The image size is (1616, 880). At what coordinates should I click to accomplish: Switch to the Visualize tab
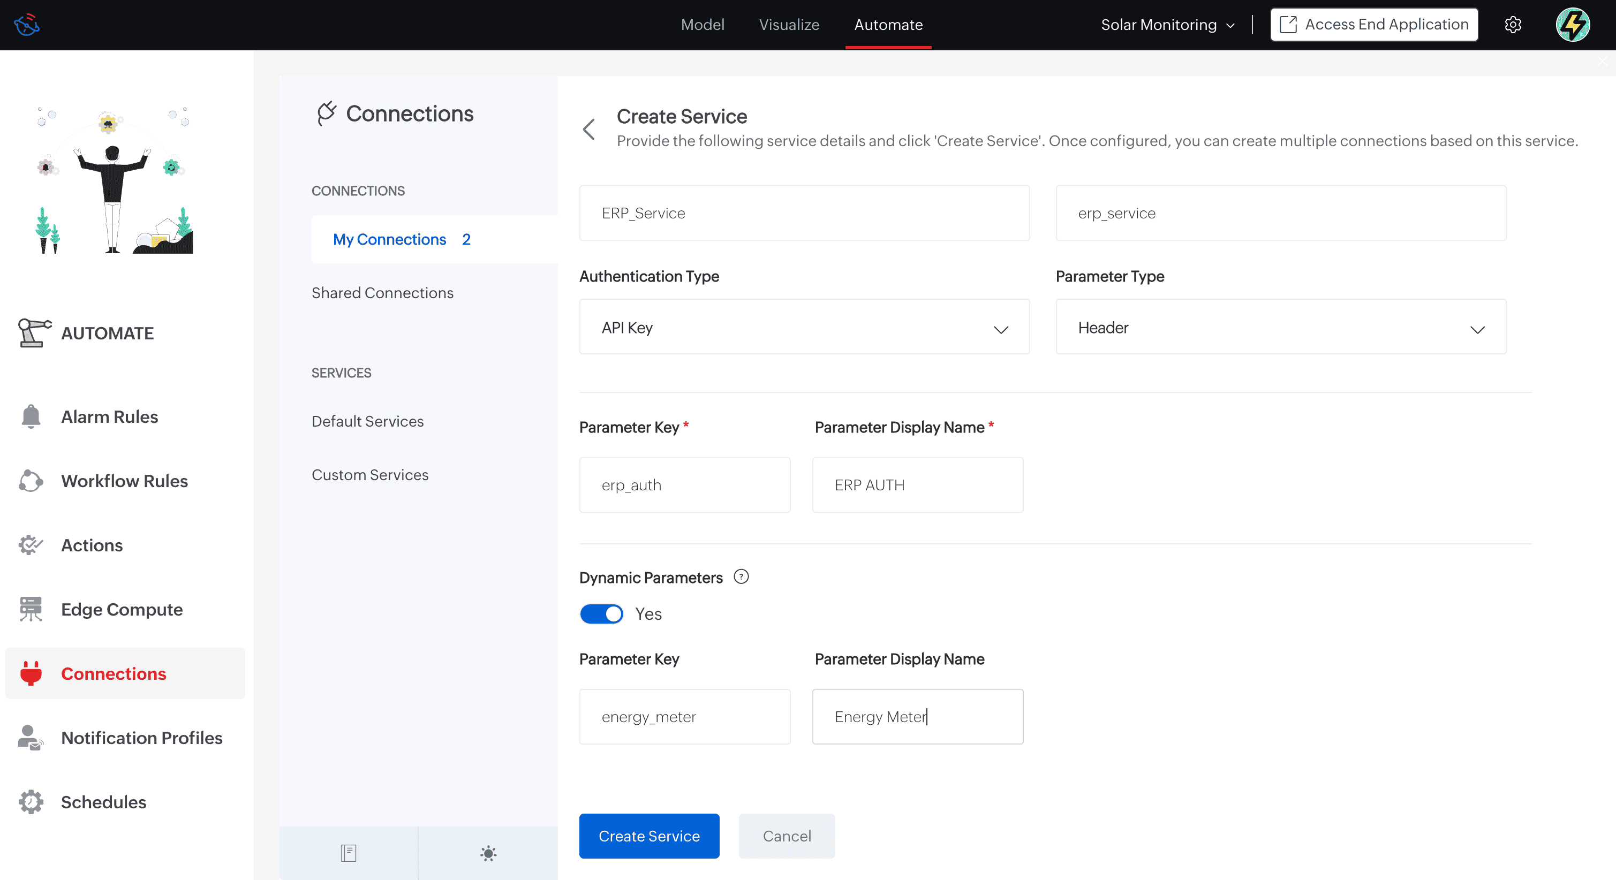[x=789, y=25]
